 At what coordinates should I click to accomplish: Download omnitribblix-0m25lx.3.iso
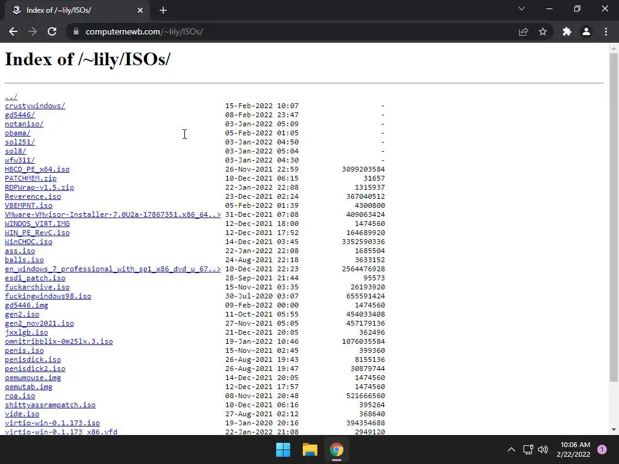pos(59,342)
